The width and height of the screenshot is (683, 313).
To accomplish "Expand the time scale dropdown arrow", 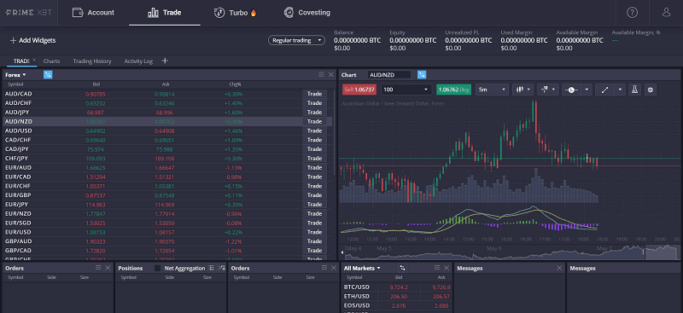I will [x=587, y=90].
